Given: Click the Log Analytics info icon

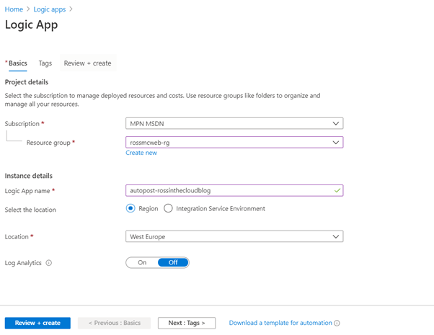Looking at the screenshot, I should 49,263.
